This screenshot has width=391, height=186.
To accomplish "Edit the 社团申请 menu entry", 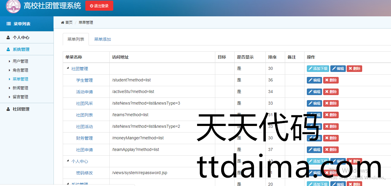I will (x=314, y=150).
